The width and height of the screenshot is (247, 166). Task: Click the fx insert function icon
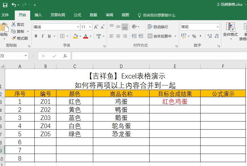point(65,56)
